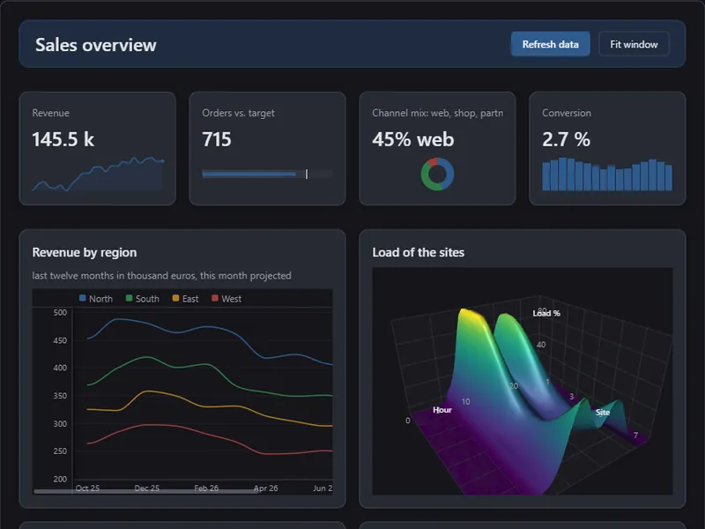Click the Orders vs. target progress bar
705x529 pixels.
coord(268,174)
